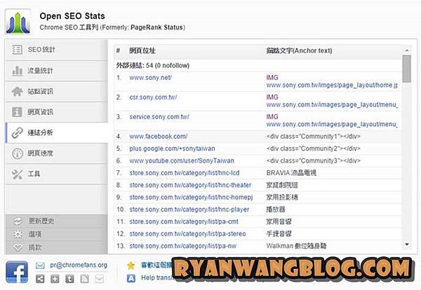Image resolution: width=421 pixels, height=290 pixels.
Task: Select the 連結分析 tab
Action: pos(56,132)
